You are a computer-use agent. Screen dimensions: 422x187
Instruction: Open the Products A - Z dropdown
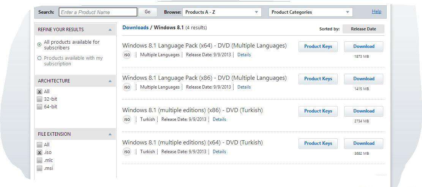coord(222,12)
